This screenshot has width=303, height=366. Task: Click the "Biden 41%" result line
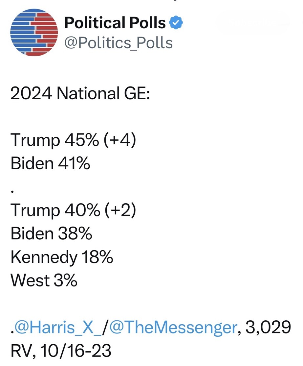(50, 163)
